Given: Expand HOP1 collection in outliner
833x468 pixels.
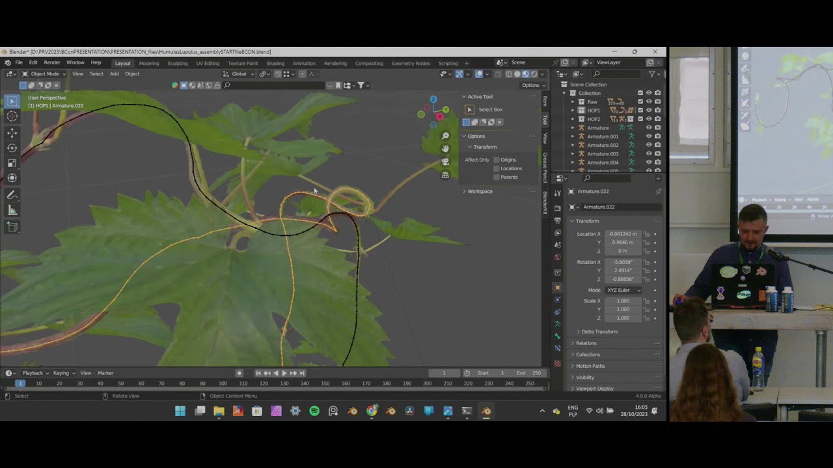Looking at the screenshot, I should coord(573,110).
